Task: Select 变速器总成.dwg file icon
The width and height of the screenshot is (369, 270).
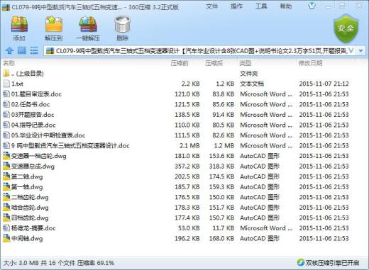Action: point(6,167)
